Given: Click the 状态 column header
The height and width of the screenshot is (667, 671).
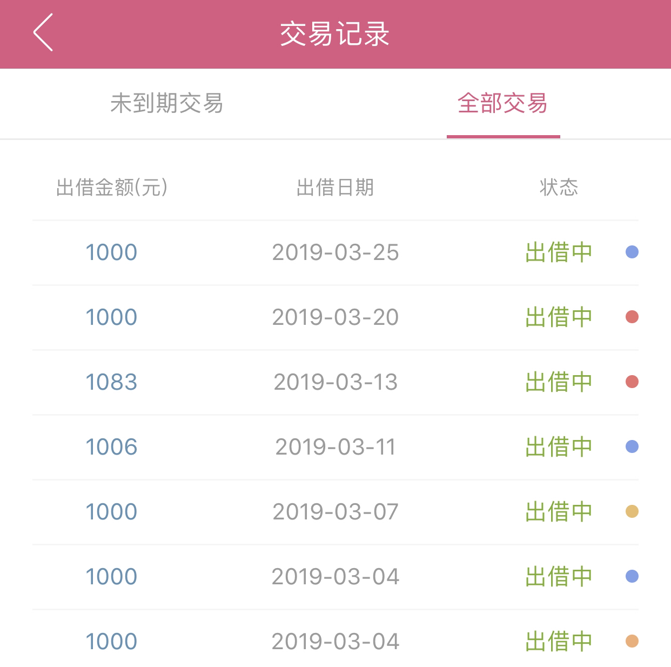Looking at the screenshot, I should click(x=559, y=188).
